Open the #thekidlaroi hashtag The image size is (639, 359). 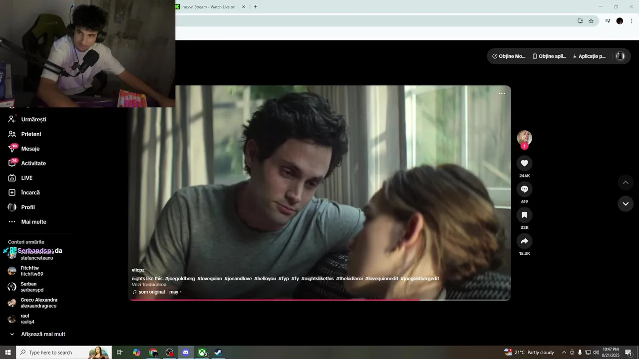click(x=349, y=278)
